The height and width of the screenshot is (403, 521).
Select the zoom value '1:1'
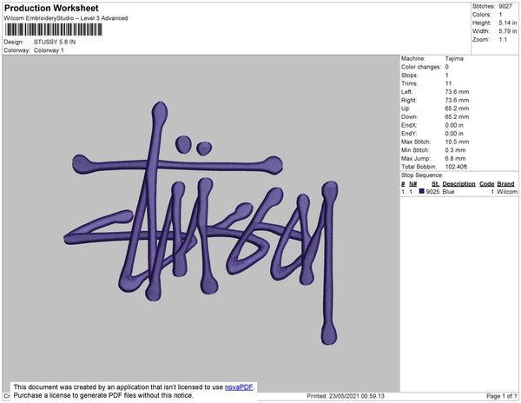[503, 40]
